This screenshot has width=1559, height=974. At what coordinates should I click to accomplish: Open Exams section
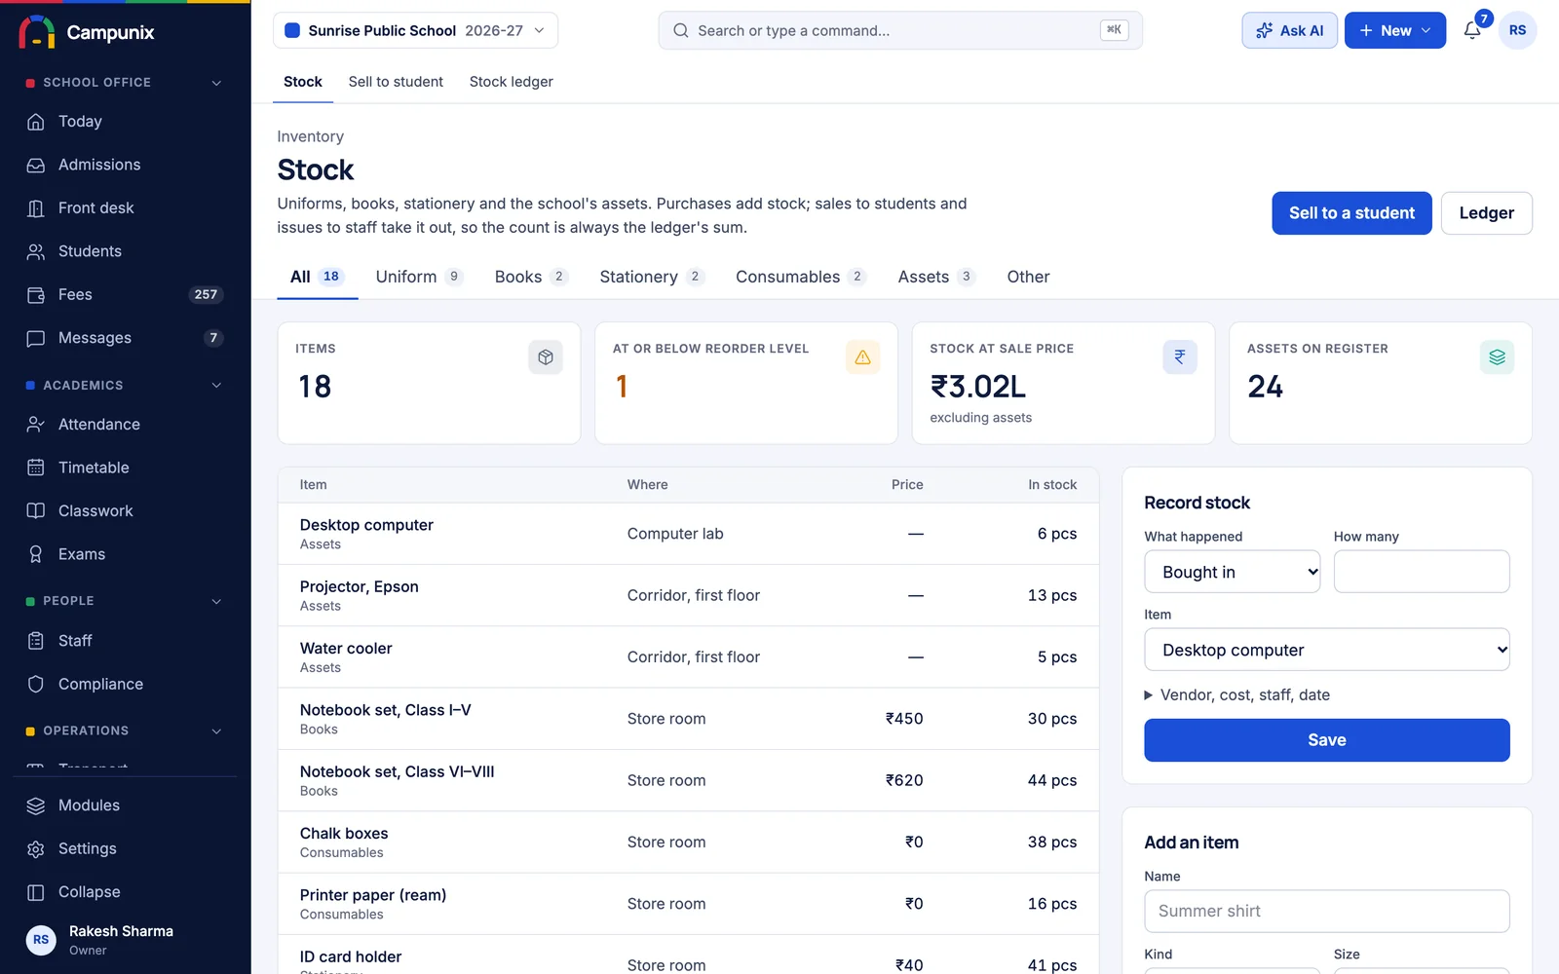coord(125,554)
